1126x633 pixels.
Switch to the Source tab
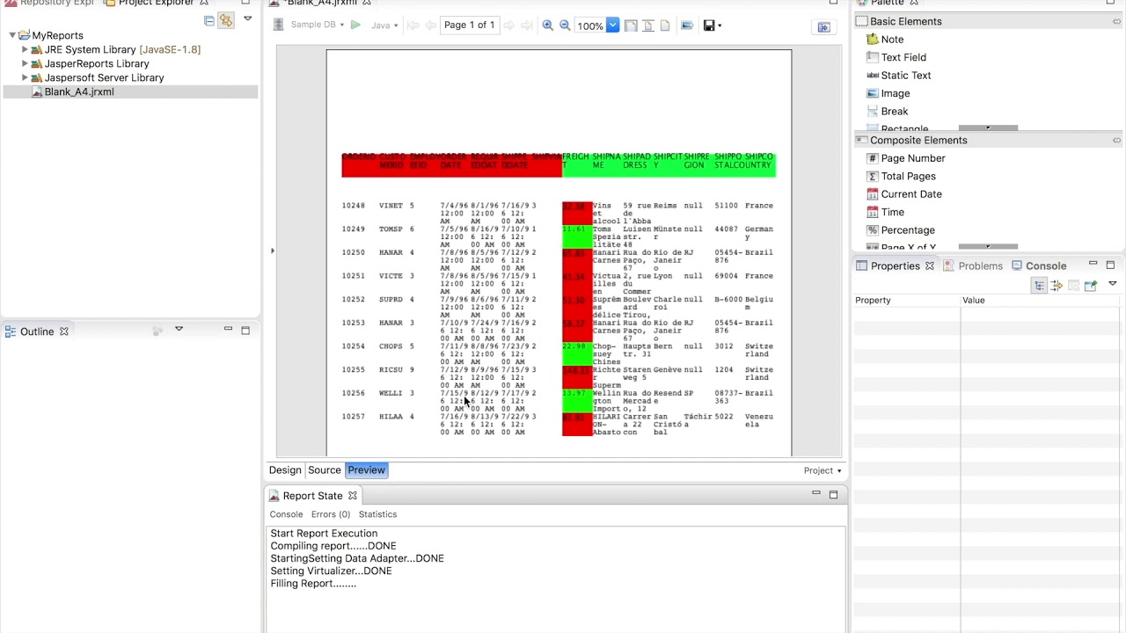click(324, 470)
